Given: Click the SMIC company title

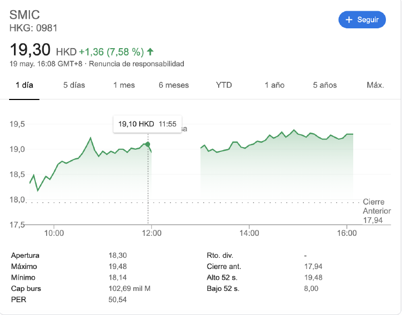Looking at the screenshot, I should pos(25,14).
